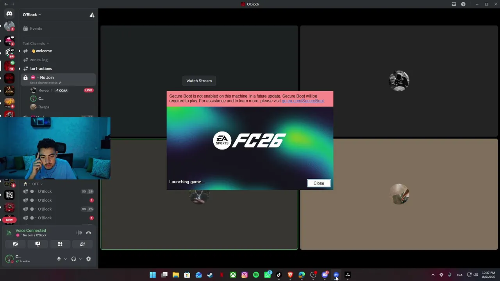Open input device options next to microphone
The image size is (500, 281).
click(x=65, y=259)
